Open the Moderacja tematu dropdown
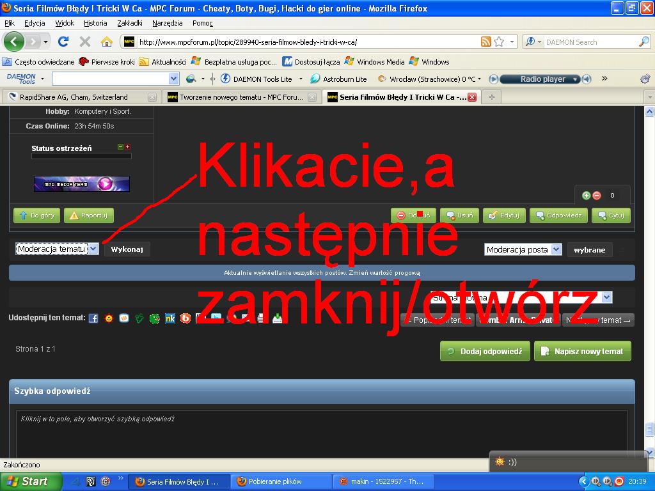 tap(57, 249)
